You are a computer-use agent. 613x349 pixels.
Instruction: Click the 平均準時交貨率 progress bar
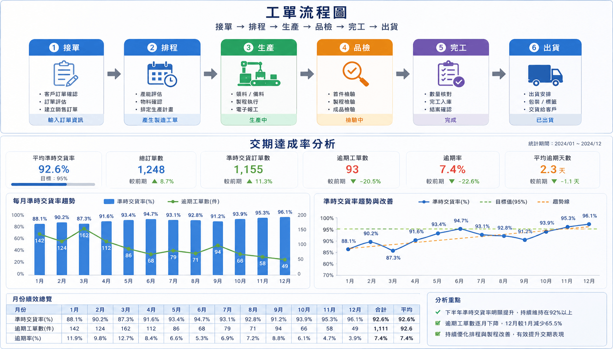53,184
